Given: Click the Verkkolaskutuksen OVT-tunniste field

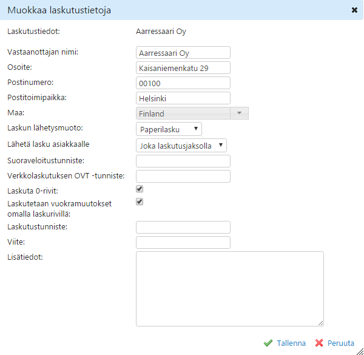Looking at the screenshot, I should coord(183,176).
